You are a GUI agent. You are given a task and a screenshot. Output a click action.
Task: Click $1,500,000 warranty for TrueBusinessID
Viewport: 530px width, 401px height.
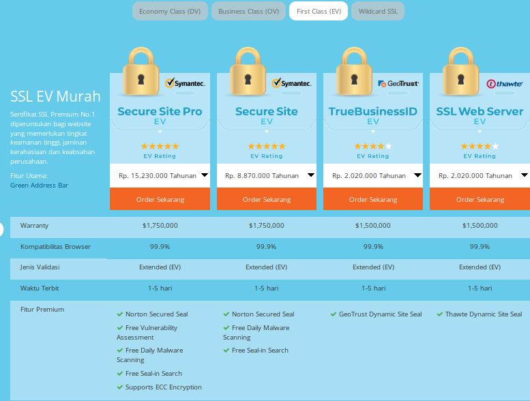coord(373,225)
